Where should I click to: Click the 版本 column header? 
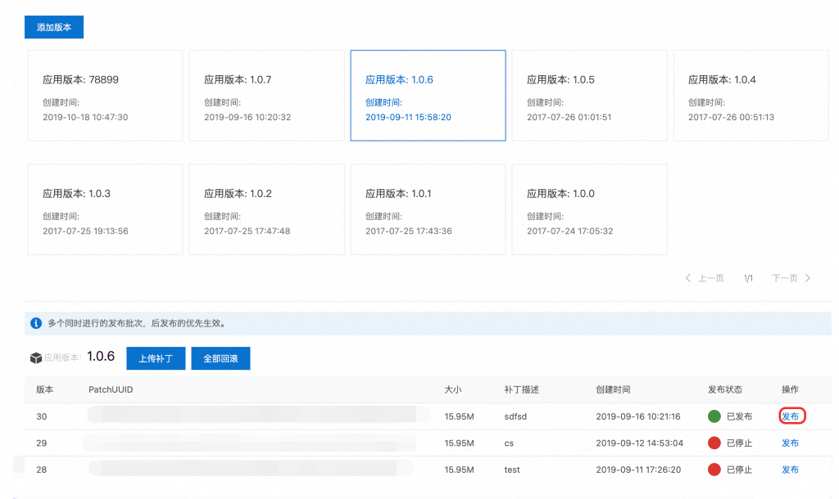click(45, 389)
